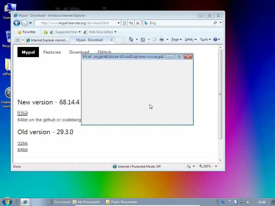275x206 pixels.
Task: Click the greyed Forward navigation button
Action: tap(24, 23)
